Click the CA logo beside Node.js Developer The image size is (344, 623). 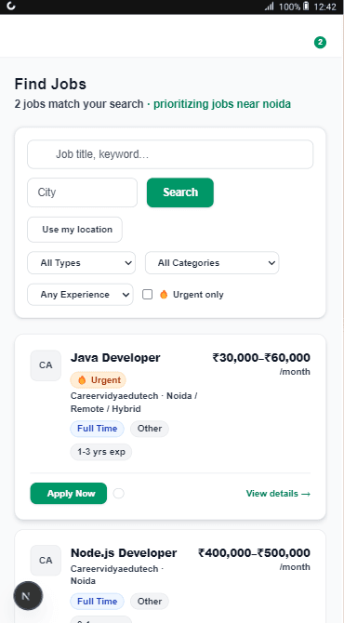[x=46, y=560]
